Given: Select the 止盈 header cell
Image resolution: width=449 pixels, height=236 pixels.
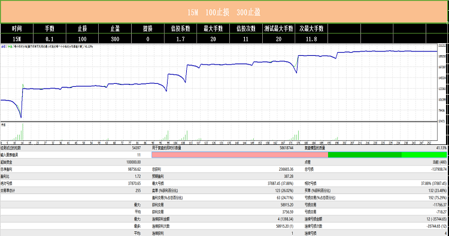Looking at the screenshot, I should click(x=115, y=29).
